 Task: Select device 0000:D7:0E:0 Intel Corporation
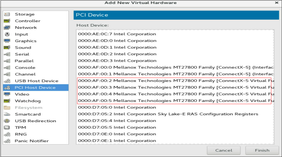click(175, 134)
